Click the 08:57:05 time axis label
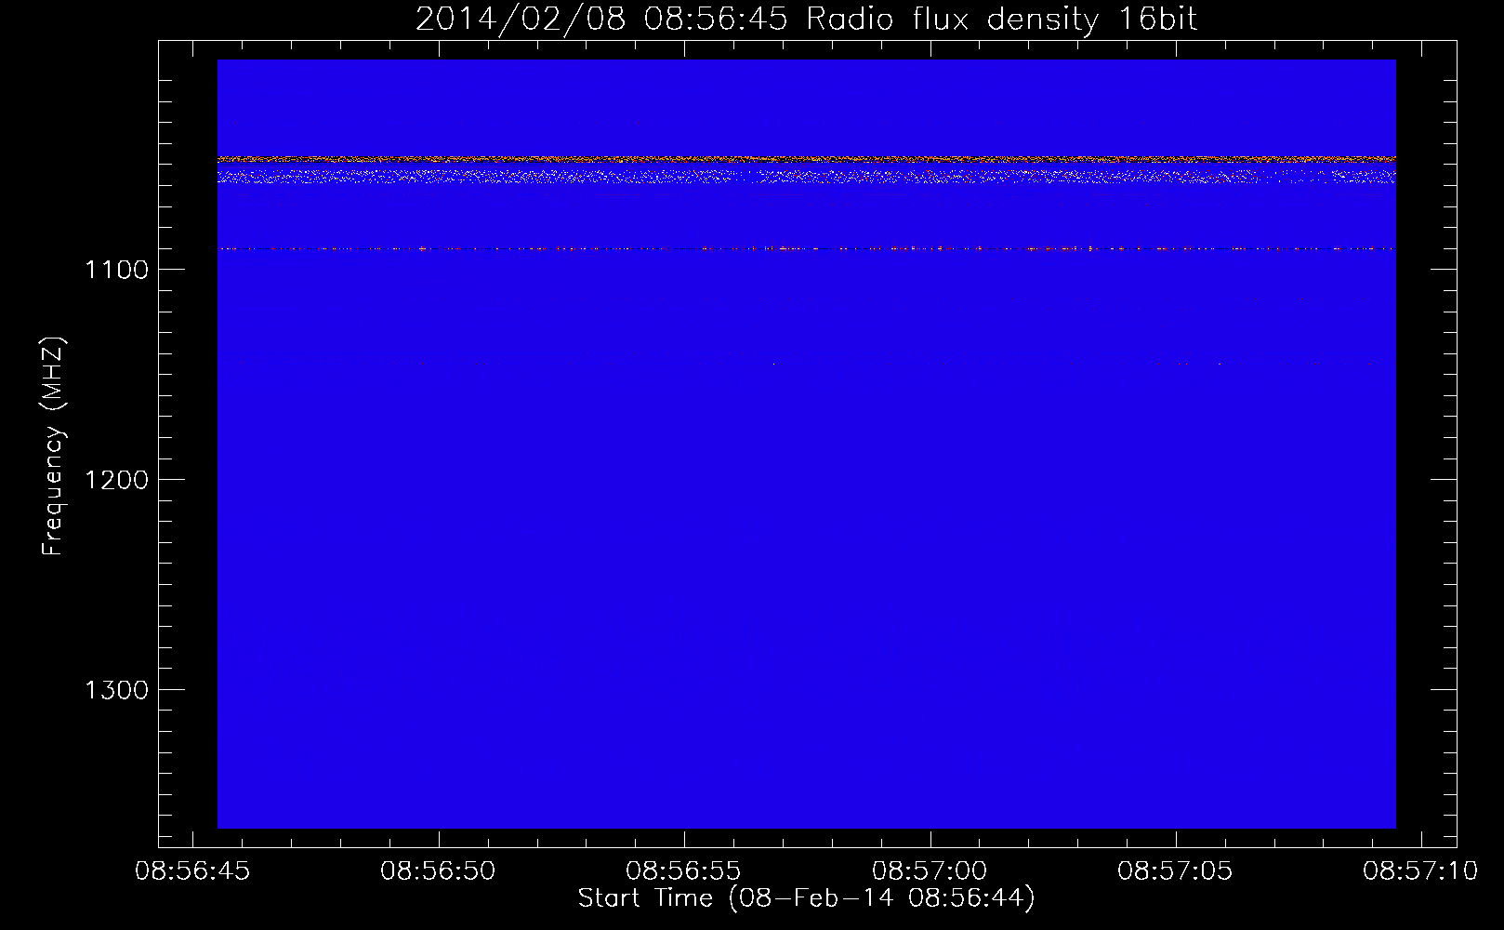Screen dimensions: 1504x930 click(1175, 871)
